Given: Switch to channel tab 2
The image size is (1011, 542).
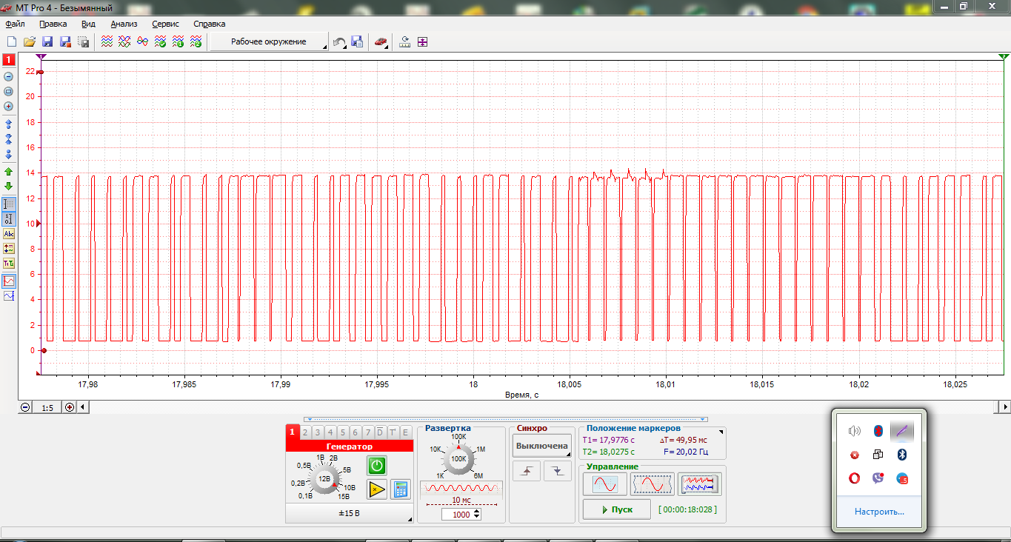Looking at the screenshot, I should (x=304, y=432).
